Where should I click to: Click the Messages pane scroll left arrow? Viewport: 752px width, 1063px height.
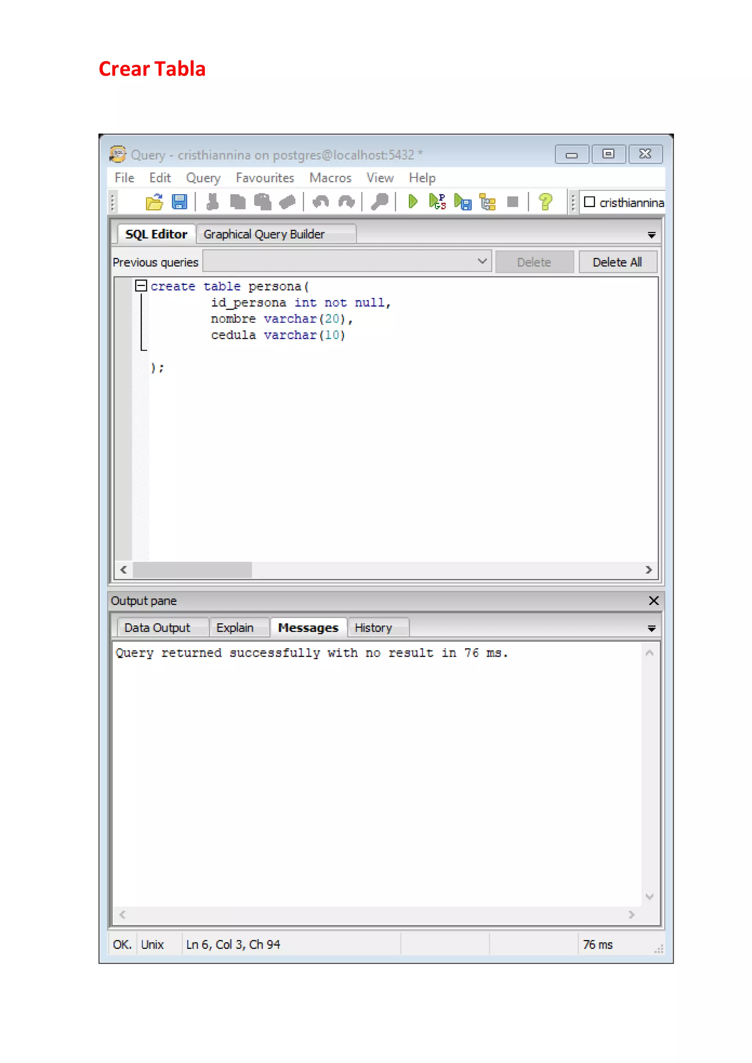123,914
